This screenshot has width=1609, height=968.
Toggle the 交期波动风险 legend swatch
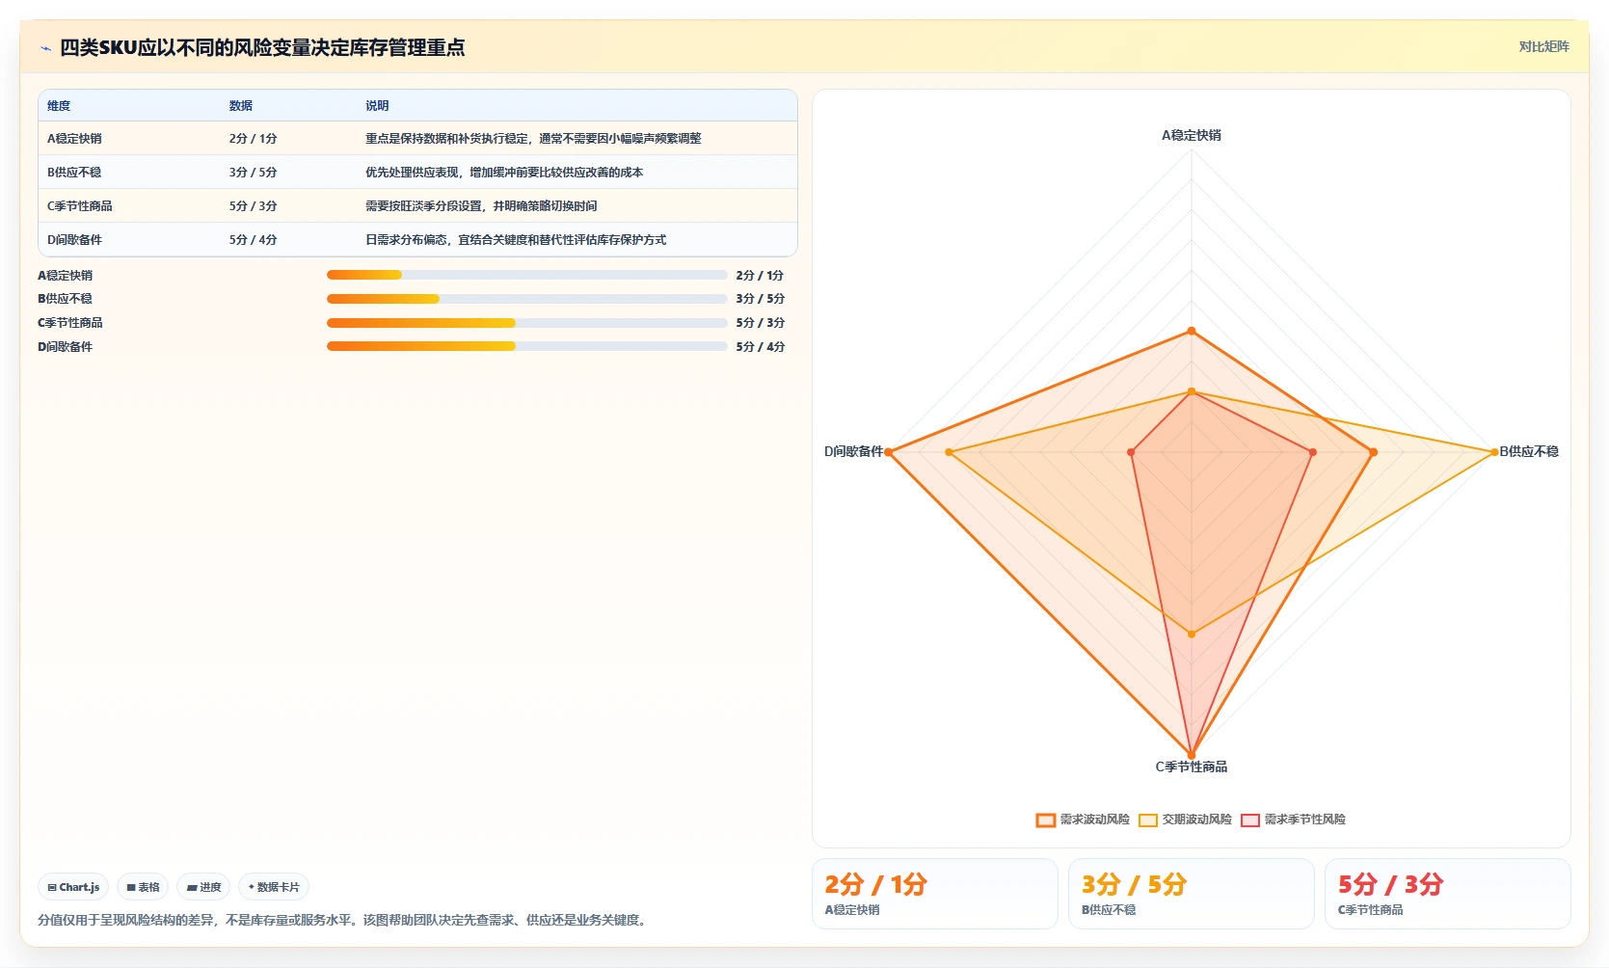tap(1148, 820)
